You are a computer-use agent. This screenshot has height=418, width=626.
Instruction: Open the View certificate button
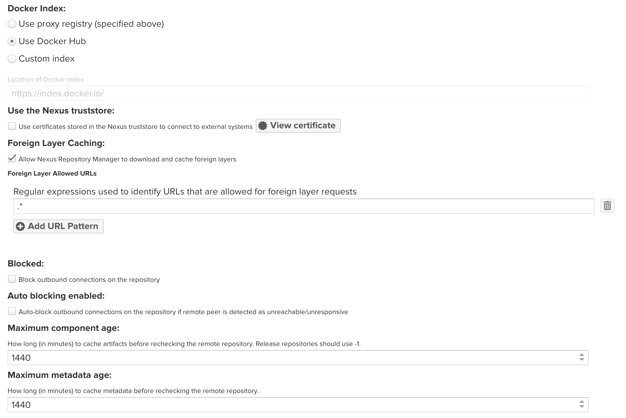298,126
